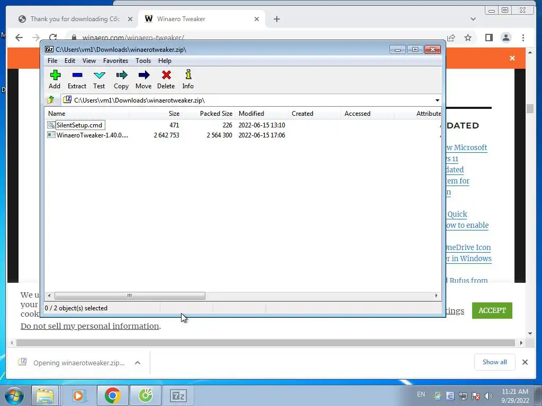Go back in Chrome

[19, 38]
